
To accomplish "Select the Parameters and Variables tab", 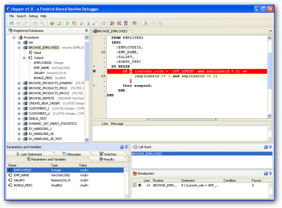I will click(47, 159).
